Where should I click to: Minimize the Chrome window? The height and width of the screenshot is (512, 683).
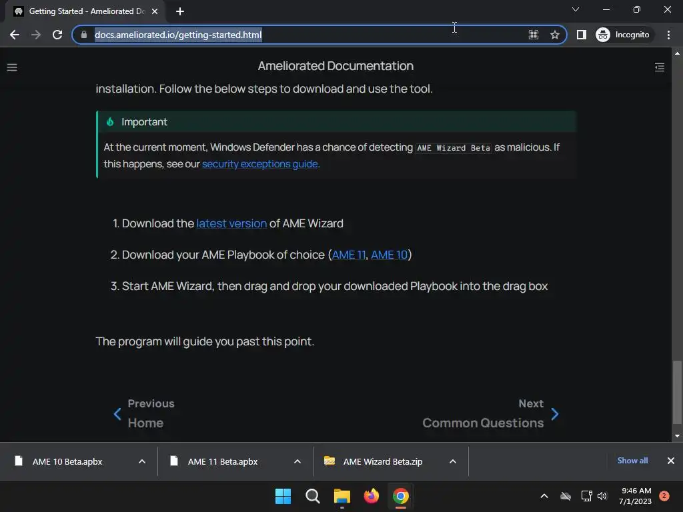(606, 9)
